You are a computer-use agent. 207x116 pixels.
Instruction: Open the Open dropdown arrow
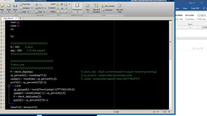pos(9,12)
